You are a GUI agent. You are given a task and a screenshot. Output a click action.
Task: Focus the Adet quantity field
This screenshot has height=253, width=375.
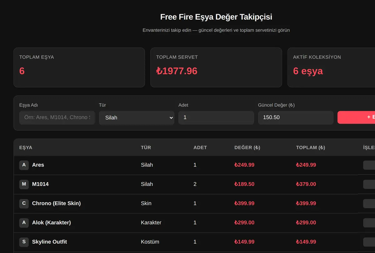[216, 118]
